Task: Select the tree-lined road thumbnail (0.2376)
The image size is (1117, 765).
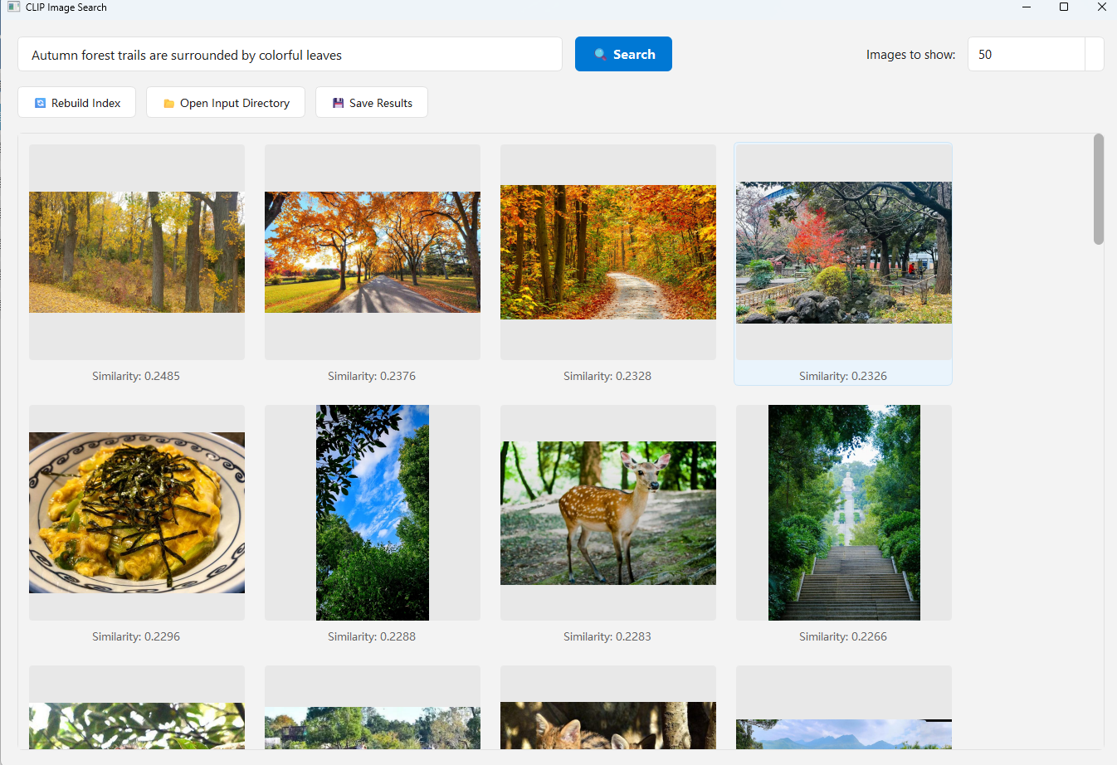Action: point(373,252)
